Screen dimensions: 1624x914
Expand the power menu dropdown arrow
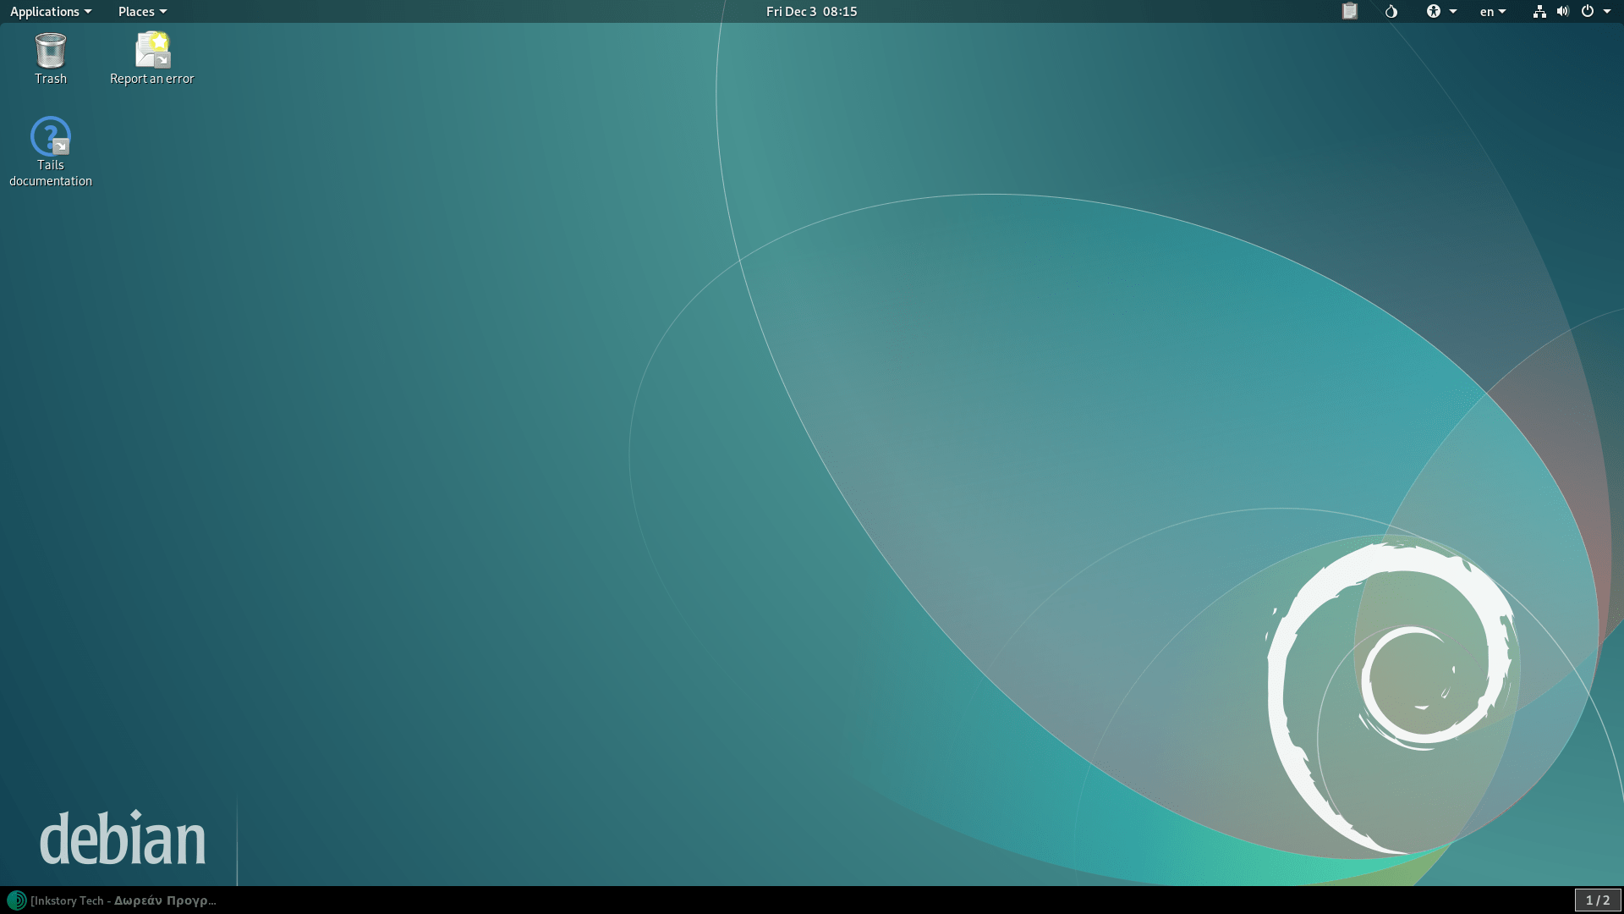click(x=1608, y=12)
